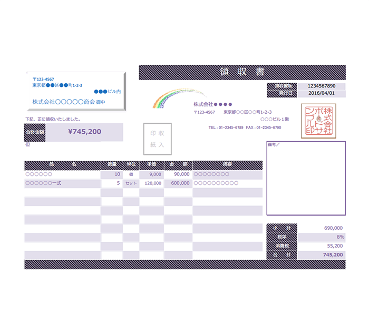Viewport: 369px width, 316px height.
Task: Click the issue date 2016/04/01
Action: 322,93
